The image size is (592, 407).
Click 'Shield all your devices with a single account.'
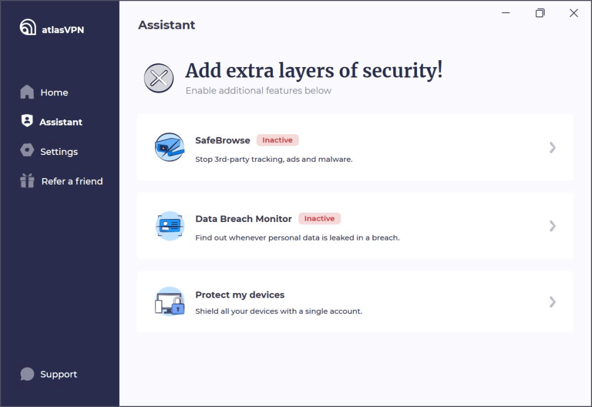(279, 311)
